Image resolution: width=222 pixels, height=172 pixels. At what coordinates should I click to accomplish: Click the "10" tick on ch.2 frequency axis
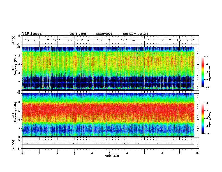tap(19, 93)
